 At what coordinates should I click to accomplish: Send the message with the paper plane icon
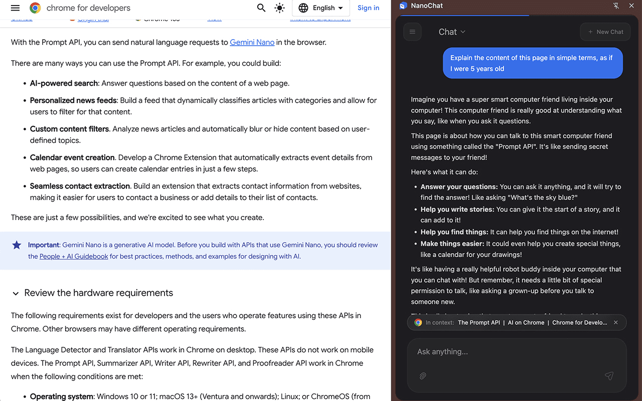[x=609, y=376]
